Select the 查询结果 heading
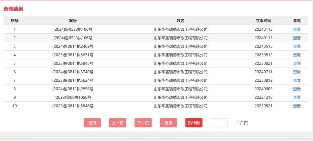This screenshot has height=141, width=313. (x=13, y=9)
